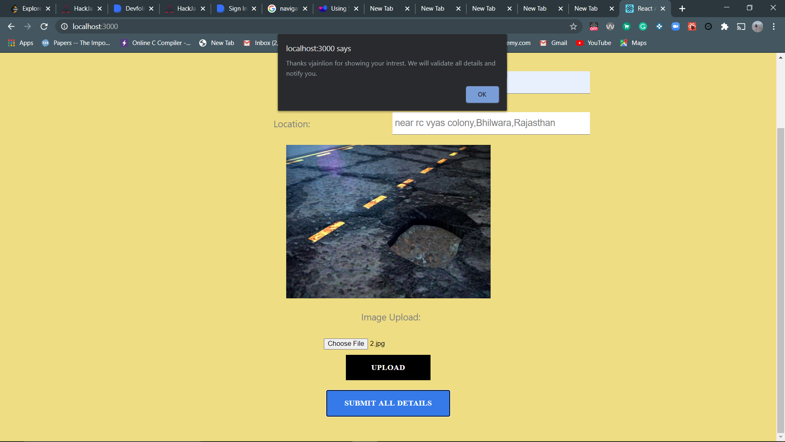Bookmark this page with star icon
The width and height of the screenshot is (785, 442).
(573, 27)
